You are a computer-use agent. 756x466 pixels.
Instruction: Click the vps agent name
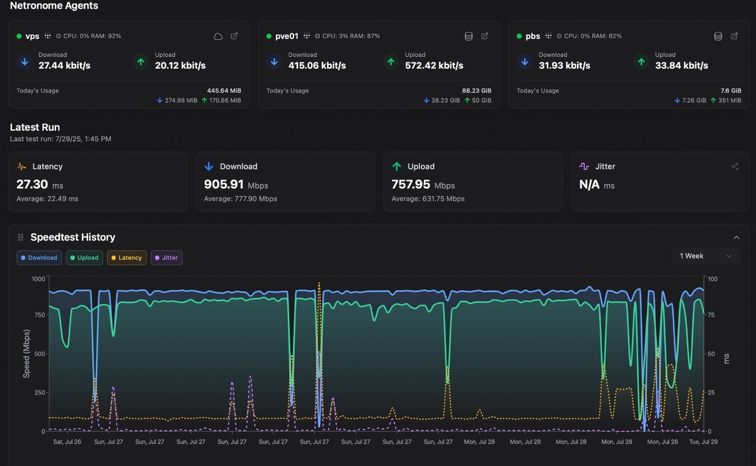[x=32, y=37]
